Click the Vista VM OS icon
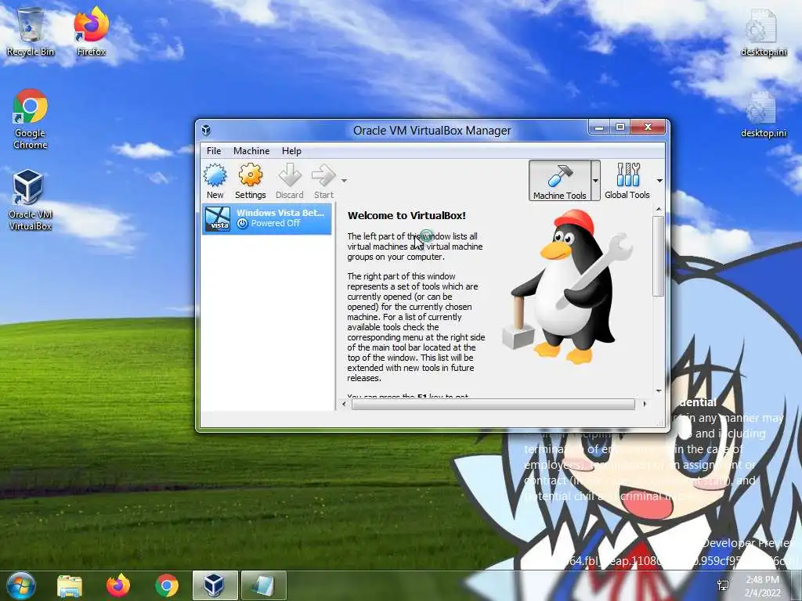The image size is (802, 601). pos(218,219)
